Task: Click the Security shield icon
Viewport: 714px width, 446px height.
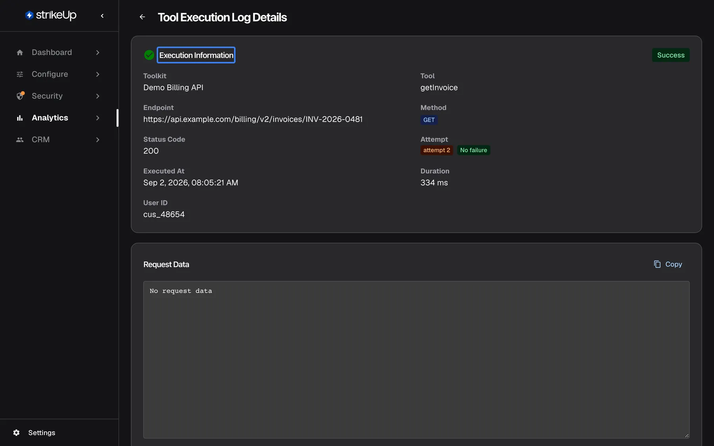Action: click(20, 96)
